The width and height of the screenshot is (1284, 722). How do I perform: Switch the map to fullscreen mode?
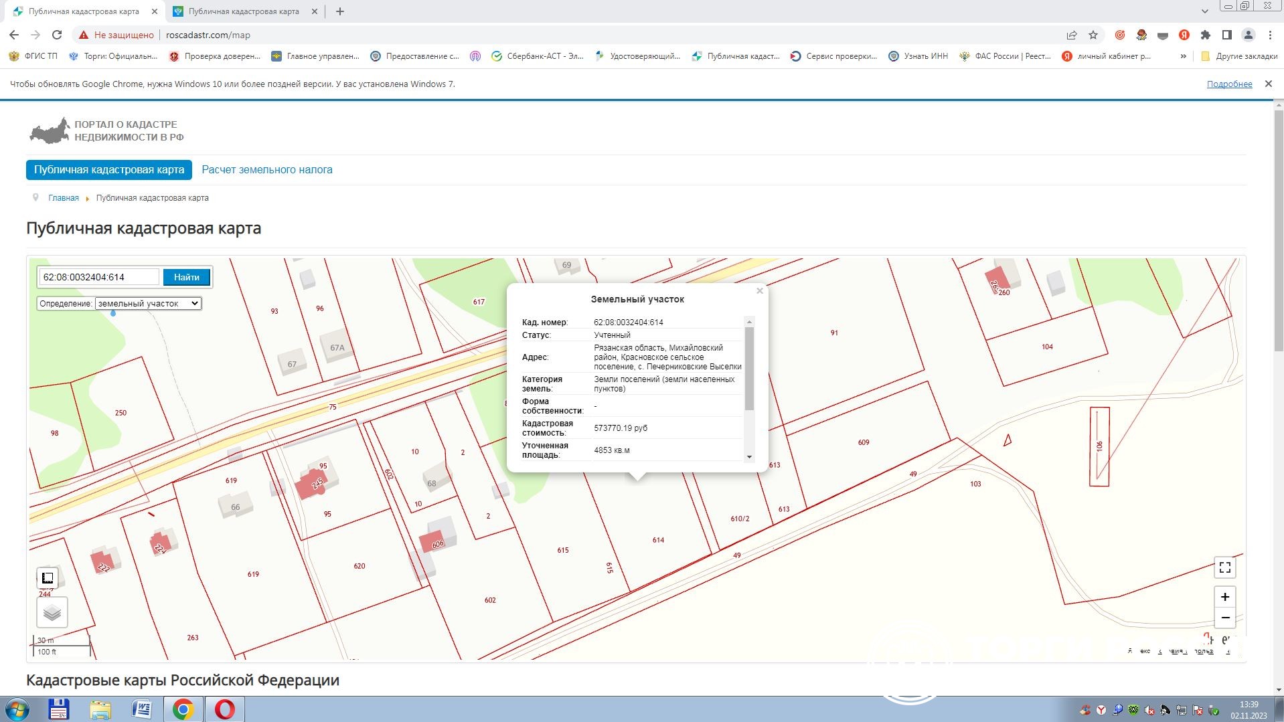1224,567
